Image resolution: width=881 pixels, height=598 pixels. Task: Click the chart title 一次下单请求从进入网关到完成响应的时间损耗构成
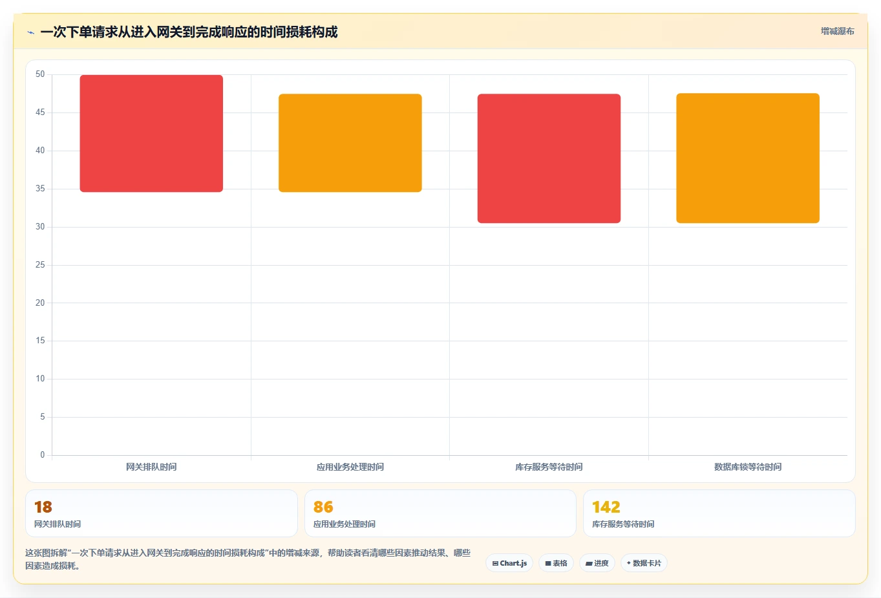click(x=189, y=32)
